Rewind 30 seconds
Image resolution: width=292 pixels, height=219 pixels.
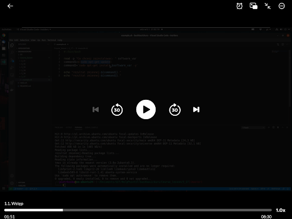tap(117, 109)
